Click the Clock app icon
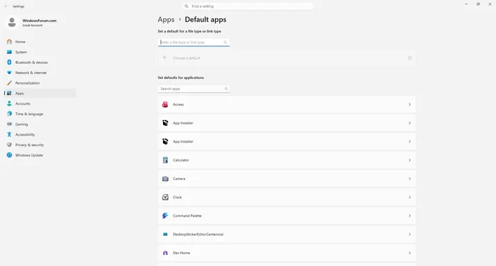Screen dimensions: 496x266 [165, 197]
